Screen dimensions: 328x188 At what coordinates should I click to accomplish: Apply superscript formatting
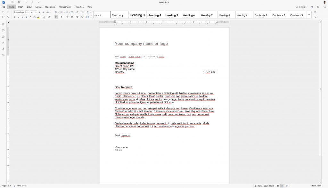click(30, 17)
